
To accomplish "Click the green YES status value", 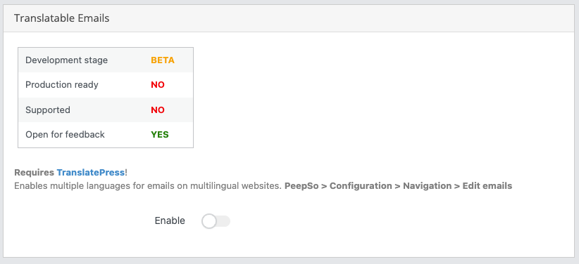I will click(x=159, y=135).
